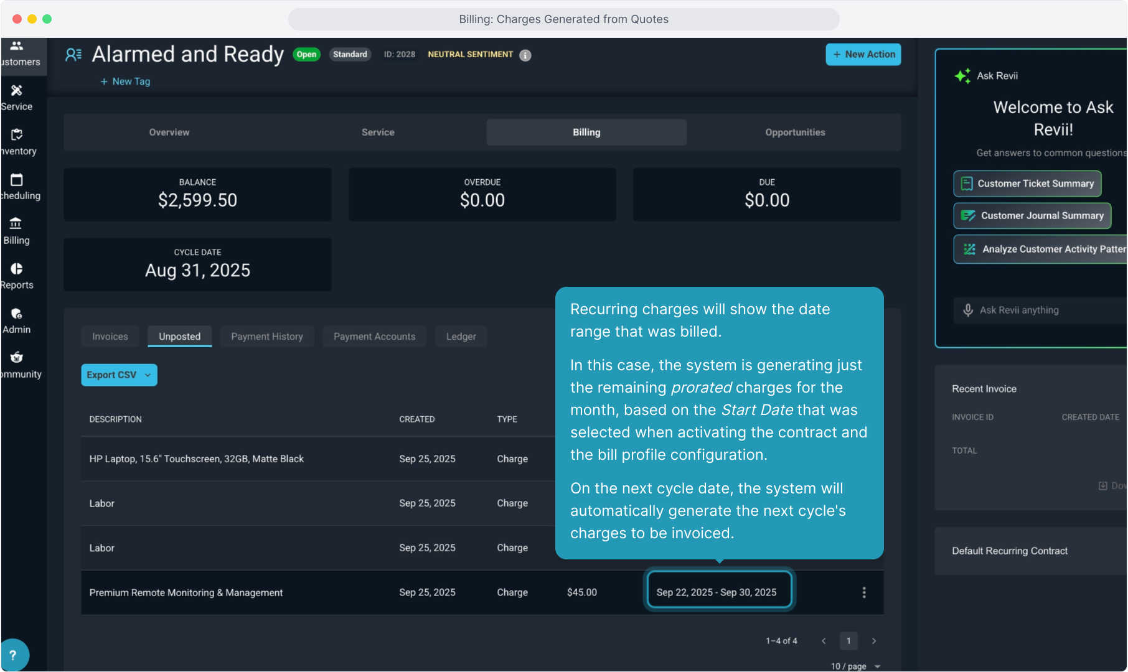The width and height of the screenshot is (1128, 672).
Task: Click the Open status badge
Action: 306,55
